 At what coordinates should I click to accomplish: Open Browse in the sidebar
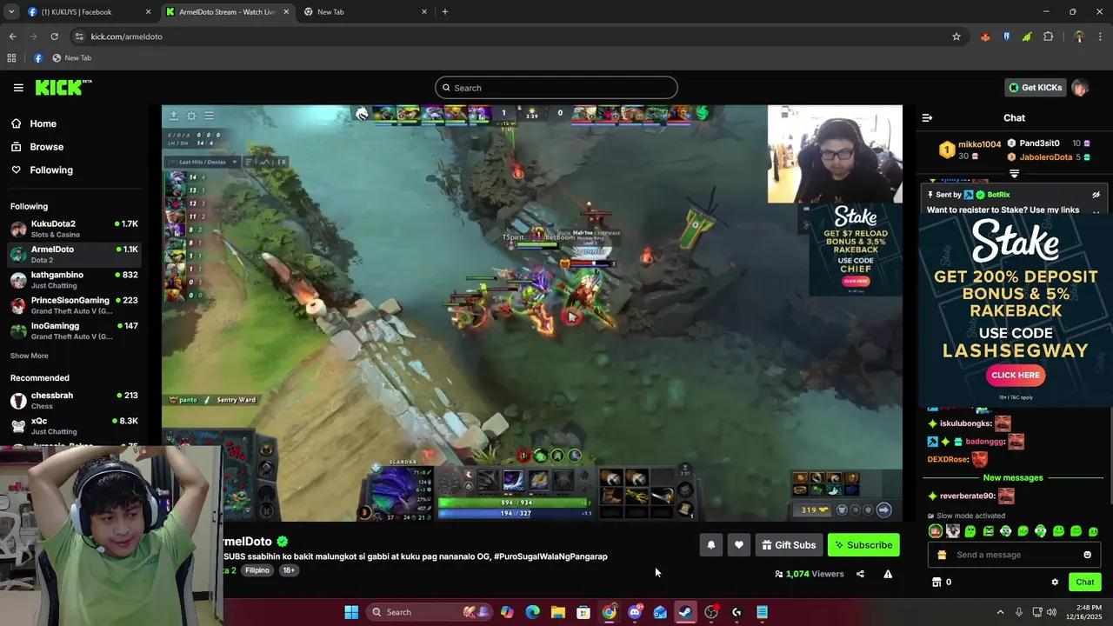(46, 147)
